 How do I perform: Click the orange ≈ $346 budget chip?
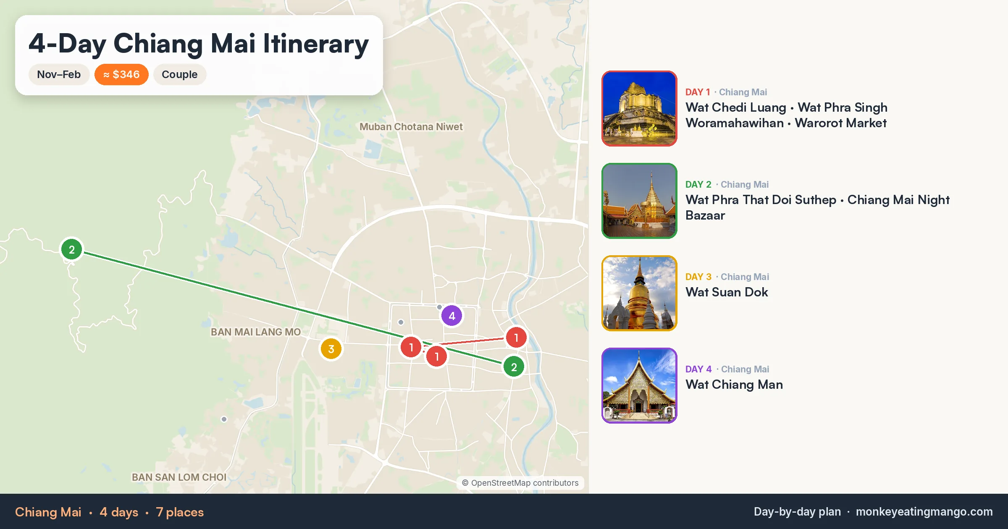tap(121, 74)
